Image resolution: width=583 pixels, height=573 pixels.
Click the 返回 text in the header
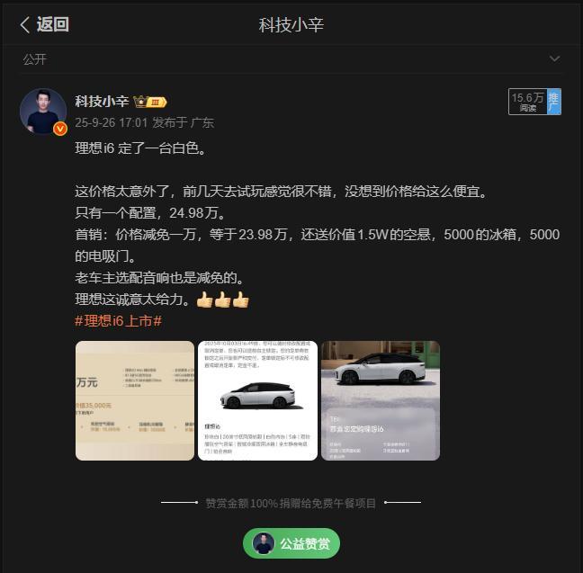(53, 24)
